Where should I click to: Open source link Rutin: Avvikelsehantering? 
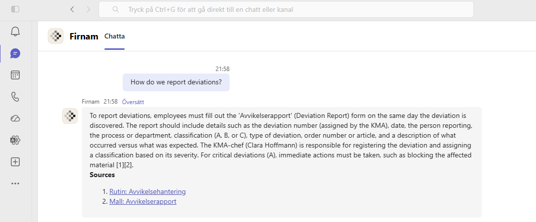147,191
